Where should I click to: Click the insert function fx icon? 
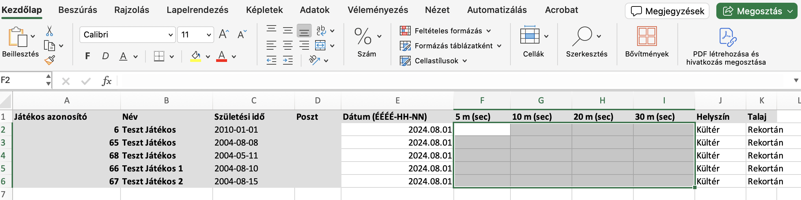tap(107, 81)
